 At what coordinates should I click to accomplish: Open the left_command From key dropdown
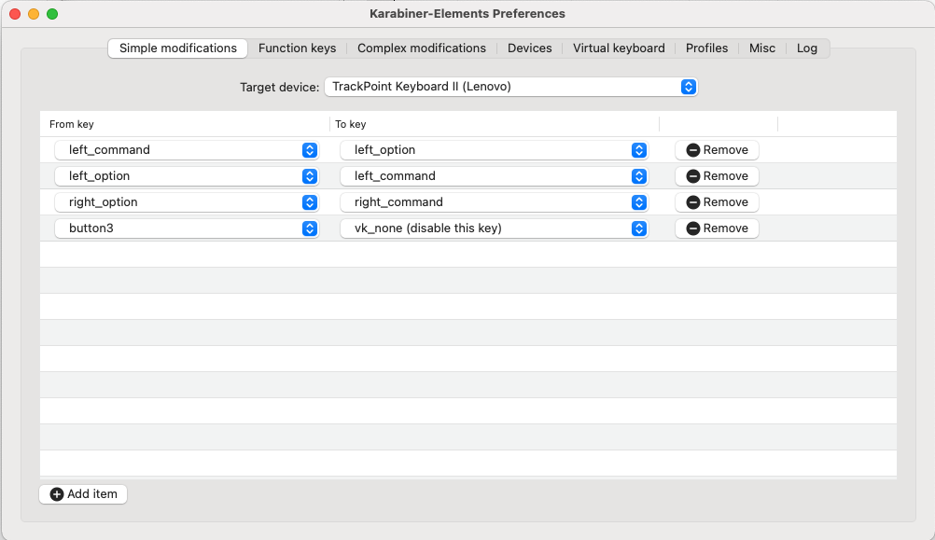(x=187, y=150)
